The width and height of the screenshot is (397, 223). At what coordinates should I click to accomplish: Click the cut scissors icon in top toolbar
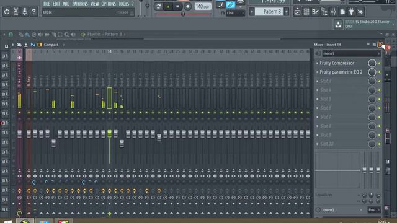[16, 12]
